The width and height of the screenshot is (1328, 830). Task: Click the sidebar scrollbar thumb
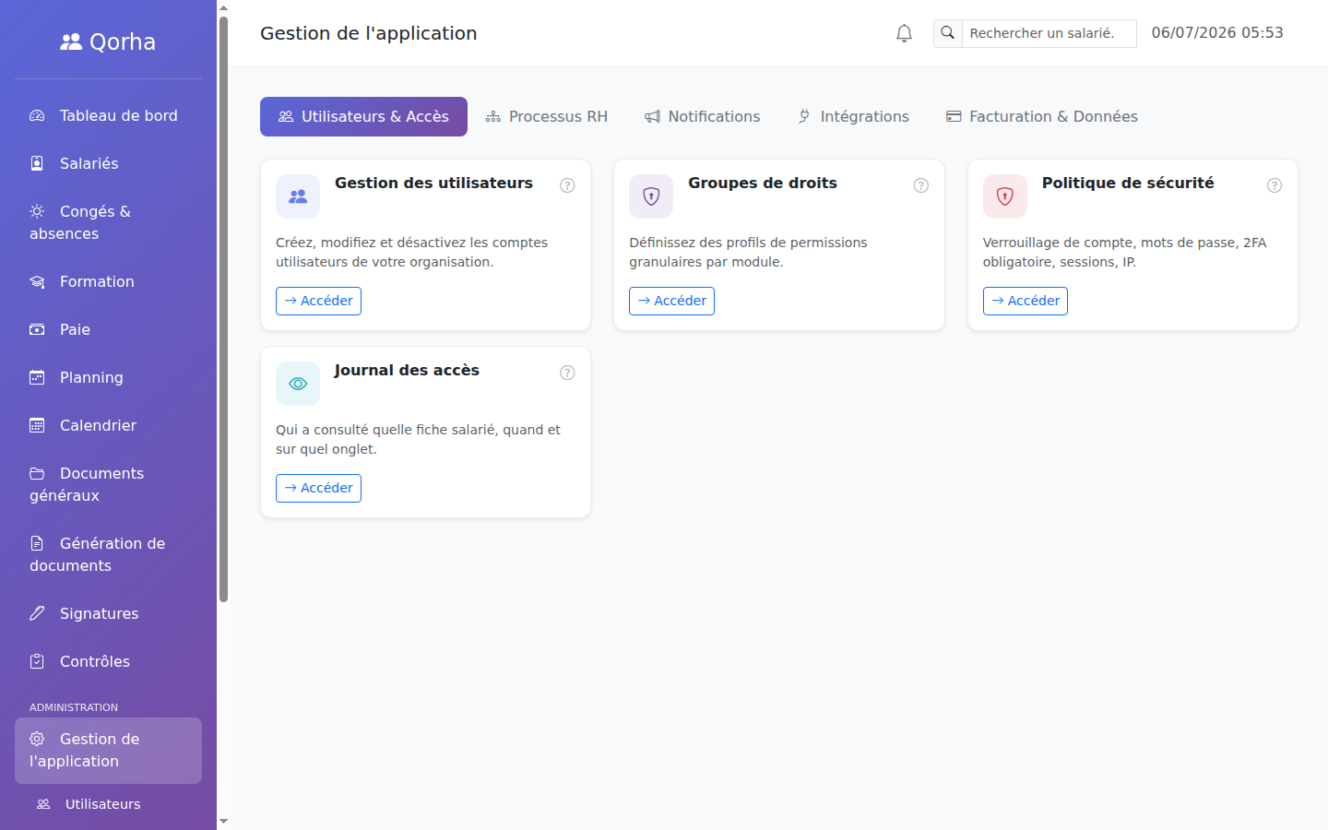point(223,309)
